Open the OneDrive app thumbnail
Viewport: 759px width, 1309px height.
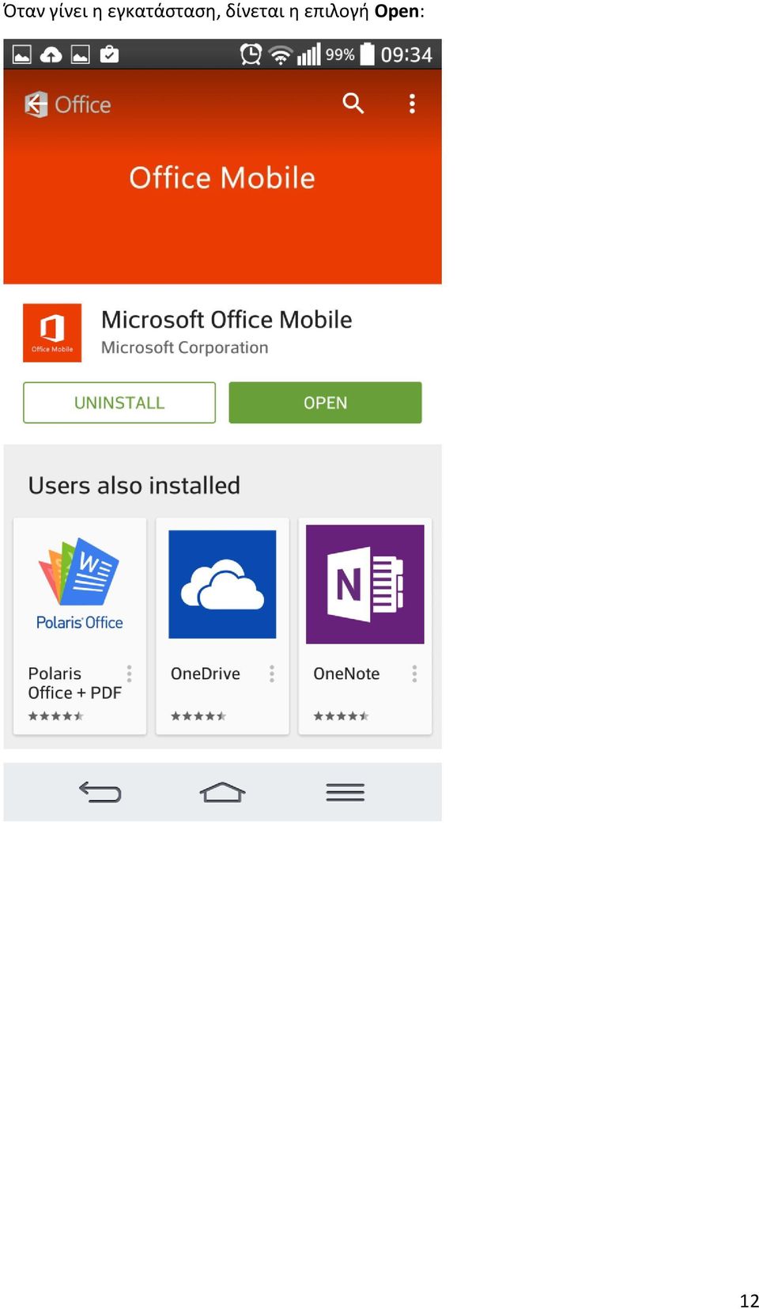click(222, 584)
